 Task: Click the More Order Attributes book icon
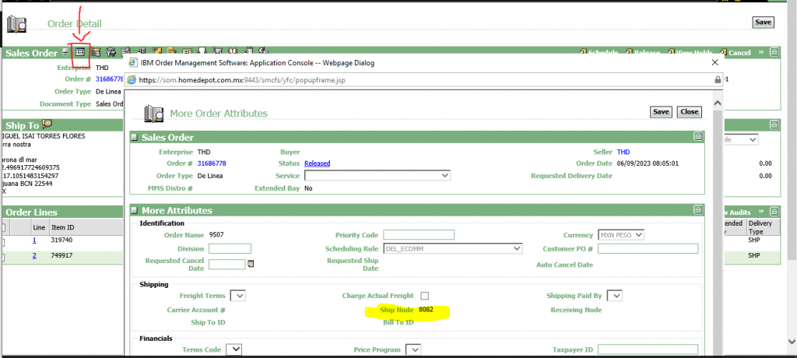tap(154, 113)
